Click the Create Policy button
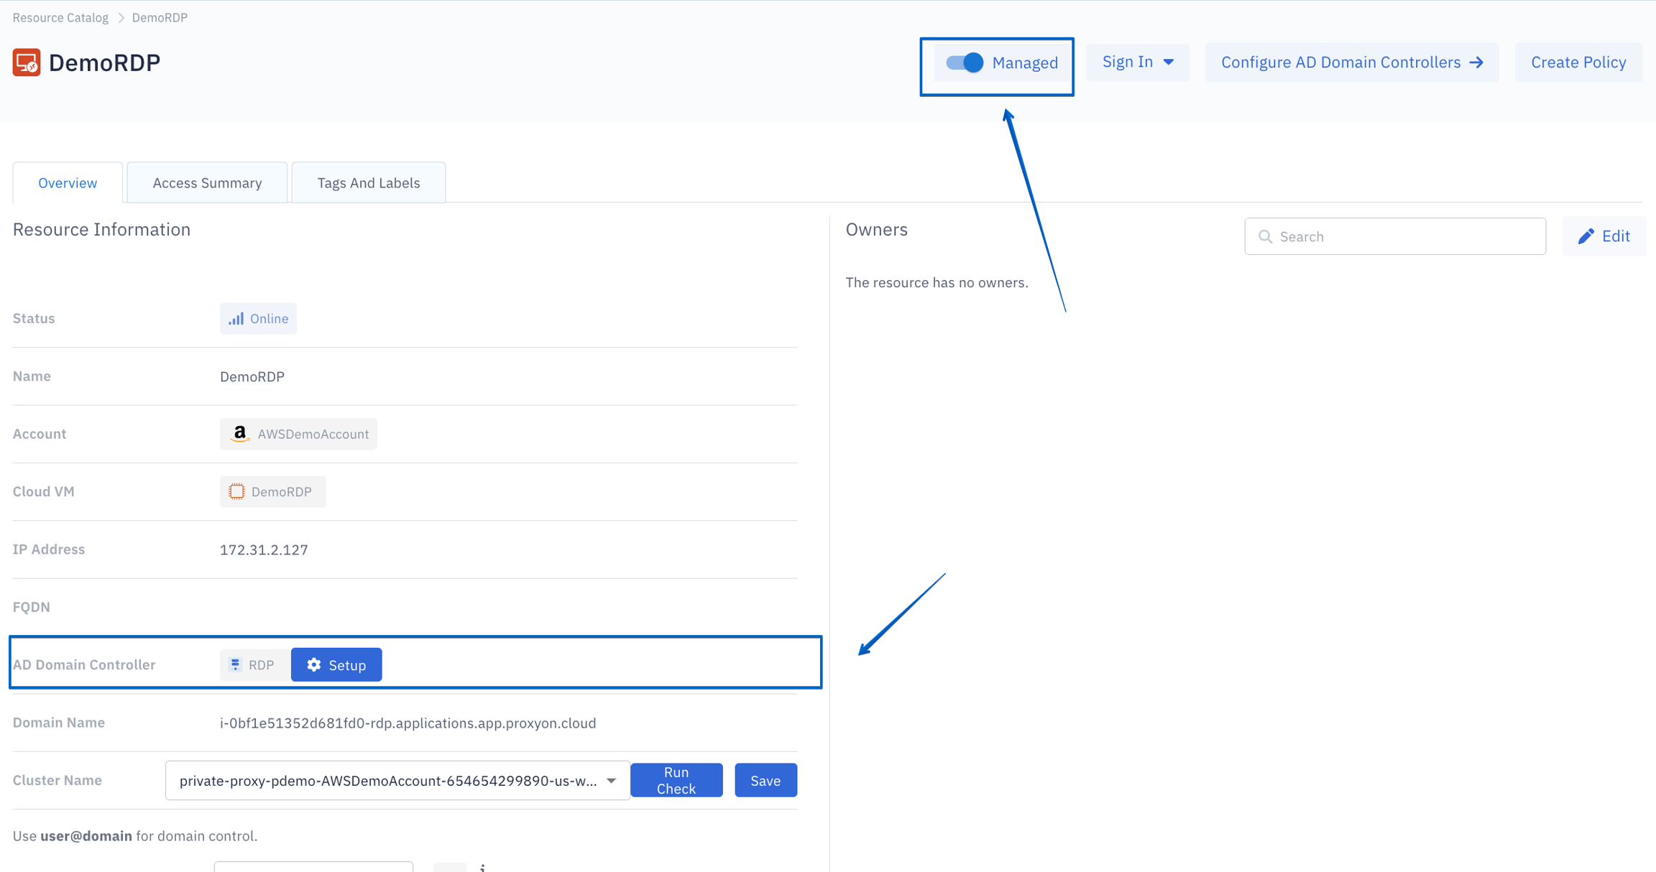Screen dimensions: 1656x872 click(1578, 62)
